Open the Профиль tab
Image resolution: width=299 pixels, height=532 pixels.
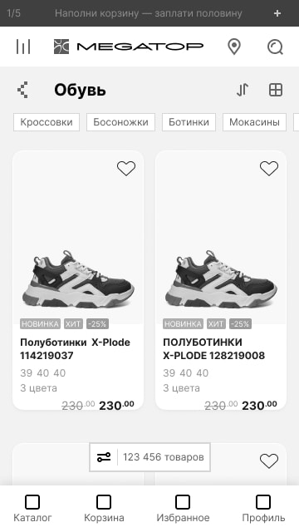[263, 508]
